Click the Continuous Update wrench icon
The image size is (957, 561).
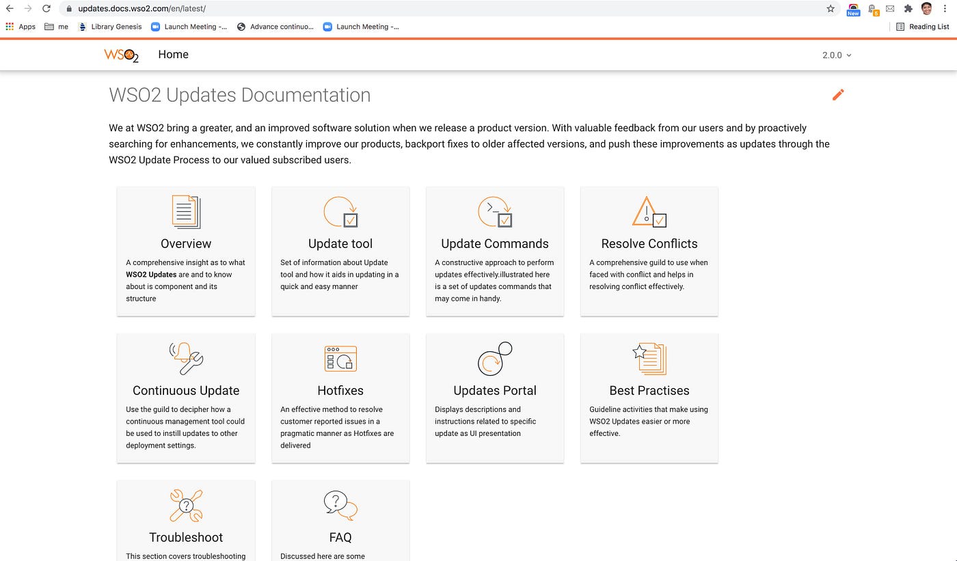186,359
